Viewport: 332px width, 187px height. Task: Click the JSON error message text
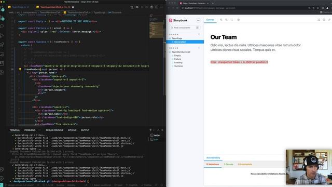point(239,62)
